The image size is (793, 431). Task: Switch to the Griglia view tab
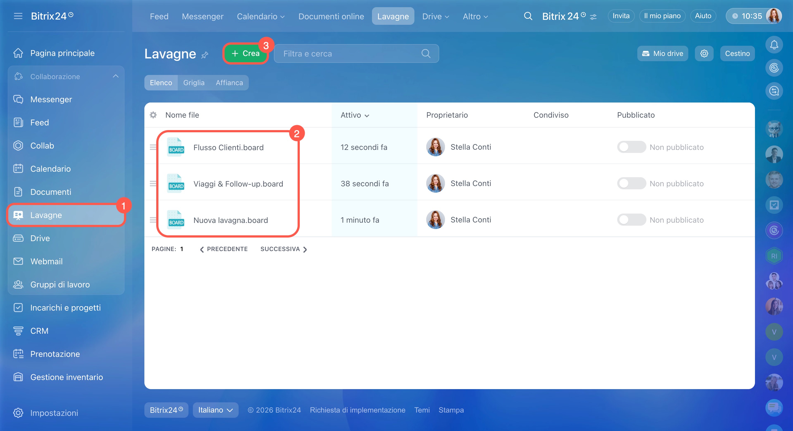[x=194, y=82]
